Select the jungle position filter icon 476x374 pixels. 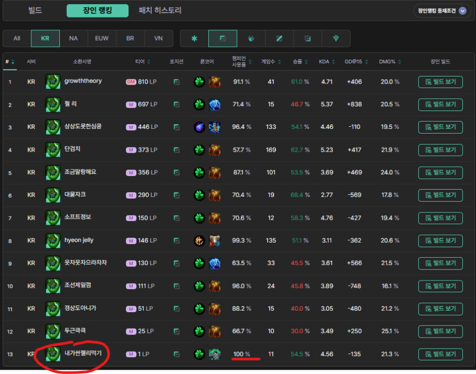[x=251, y=39]
